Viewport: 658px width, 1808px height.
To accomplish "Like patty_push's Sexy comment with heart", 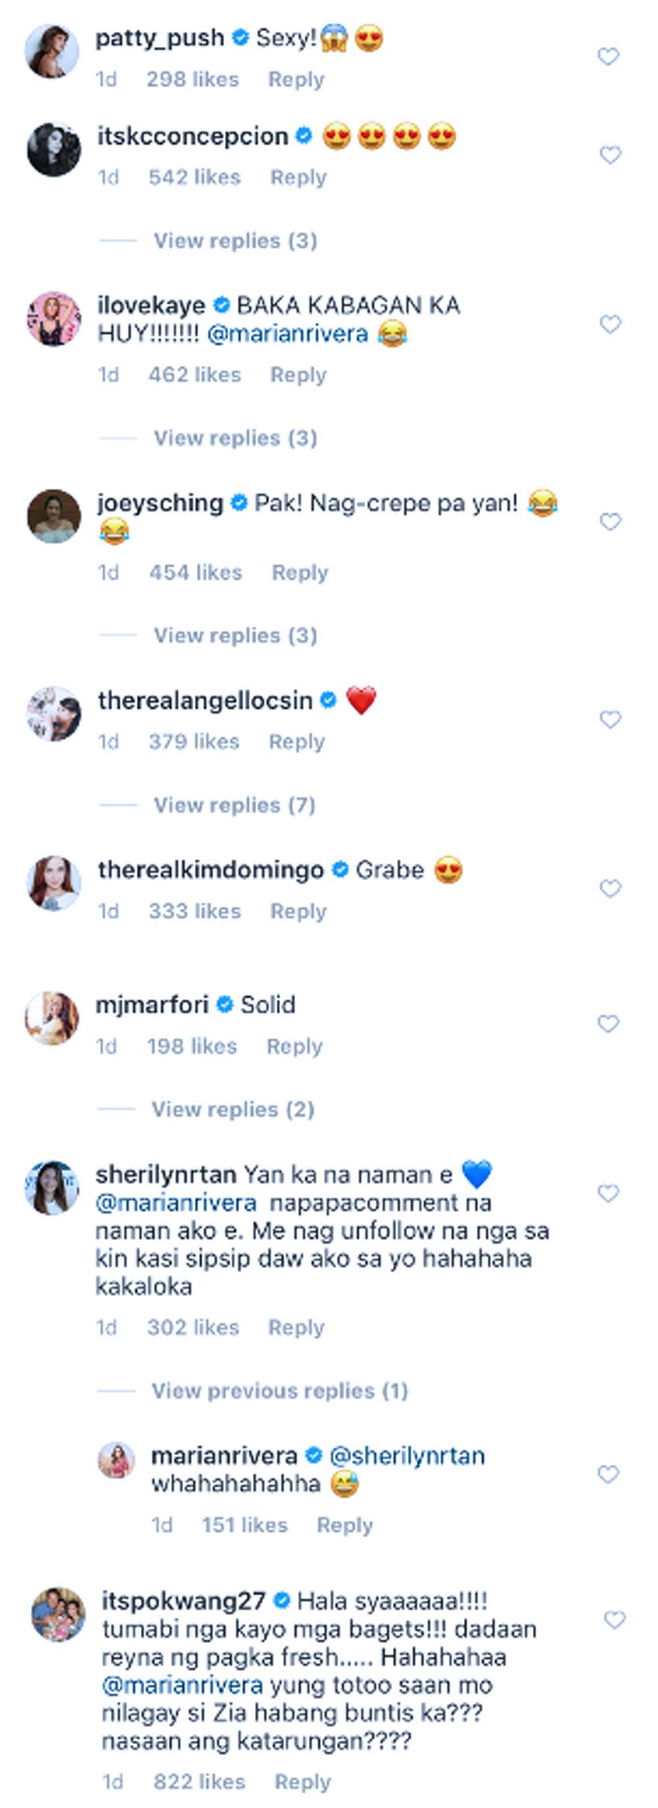I will (x=607, y=56).
